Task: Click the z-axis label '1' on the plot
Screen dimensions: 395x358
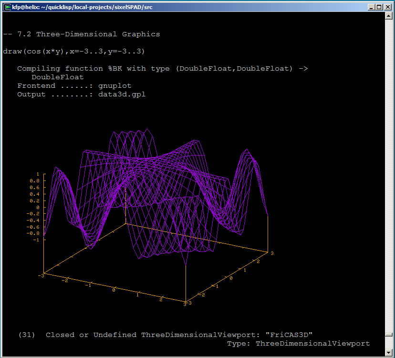Action: point(38,174)
